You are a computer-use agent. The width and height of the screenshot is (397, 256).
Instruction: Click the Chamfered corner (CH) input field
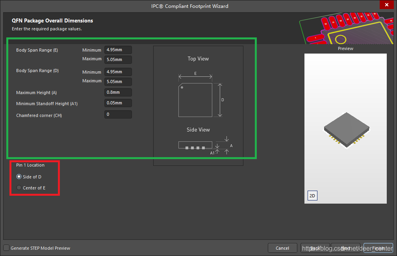118,115
